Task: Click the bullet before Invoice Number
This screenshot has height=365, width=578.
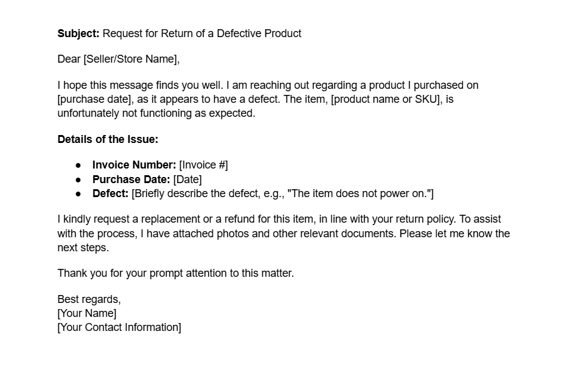Action: 78,165
